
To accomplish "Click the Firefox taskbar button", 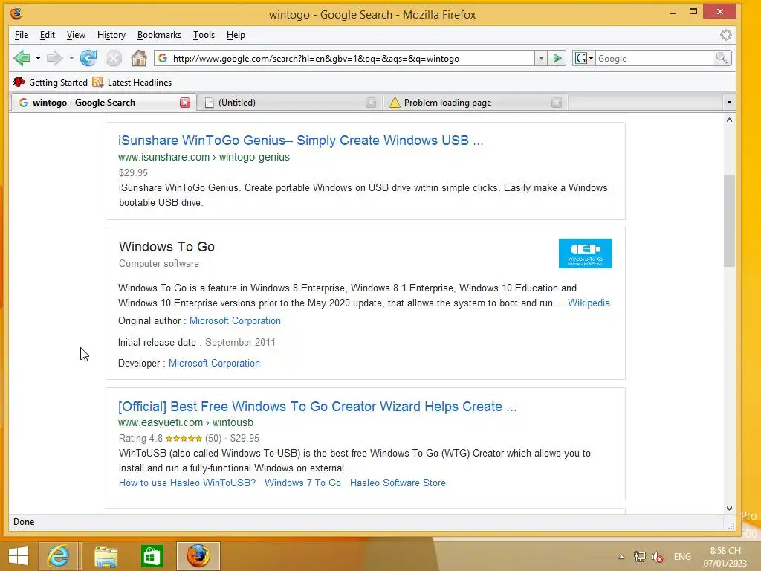I will point(198,556).
